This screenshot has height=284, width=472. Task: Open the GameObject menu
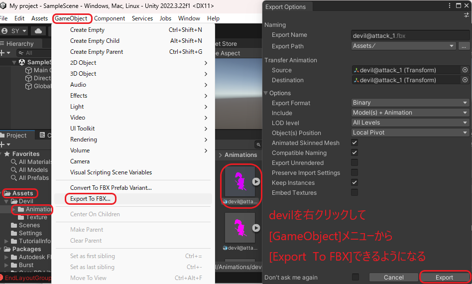(71, 18)
